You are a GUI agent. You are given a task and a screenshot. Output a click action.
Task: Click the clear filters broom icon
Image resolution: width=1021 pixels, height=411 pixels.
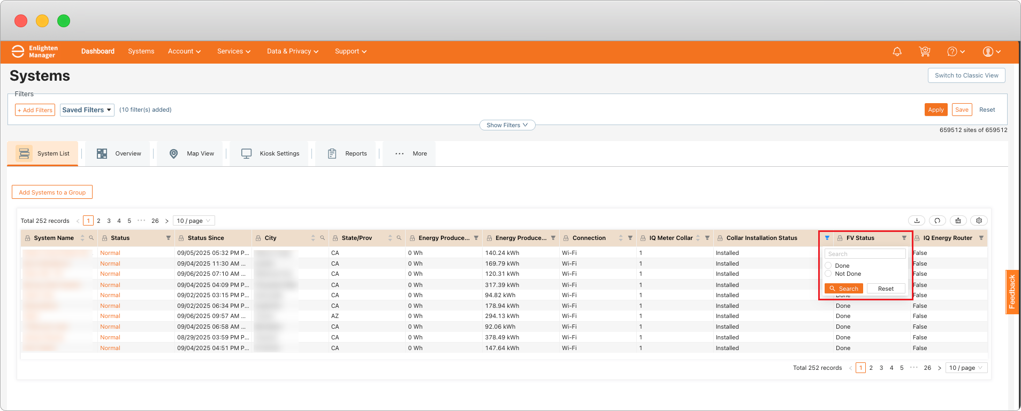(958, 221)
